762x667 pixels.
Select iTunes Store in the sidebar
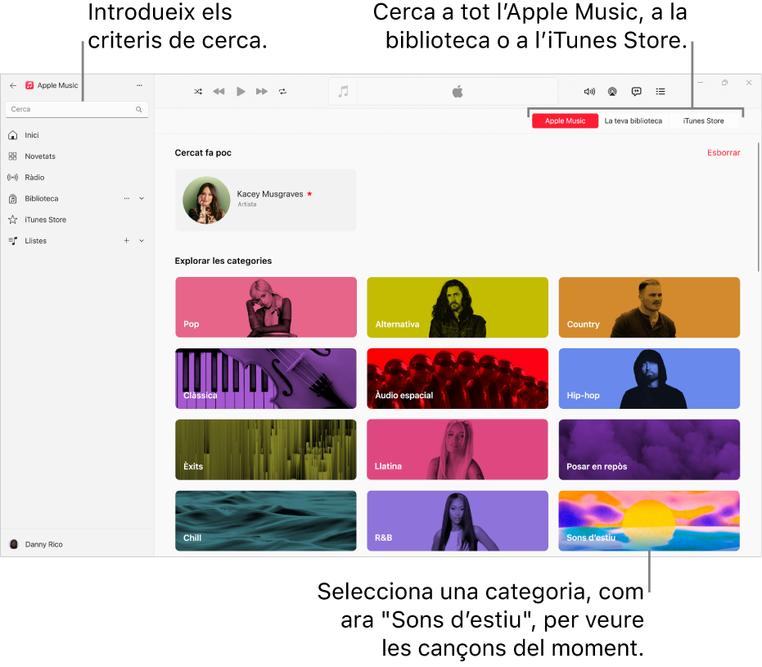point(45,220)
